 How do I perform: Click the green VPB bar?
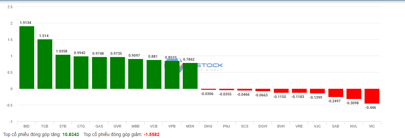point(172,75)
